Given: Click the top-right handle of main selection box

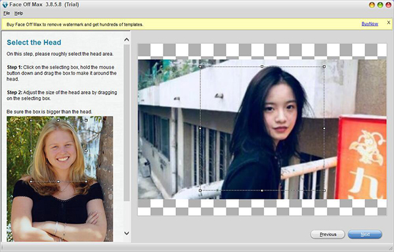Looking at the screenshot, I should 324,66.
